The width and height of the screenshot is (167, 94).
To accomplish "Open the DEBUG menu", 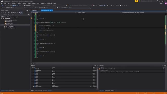I will [x=24, y=3].
